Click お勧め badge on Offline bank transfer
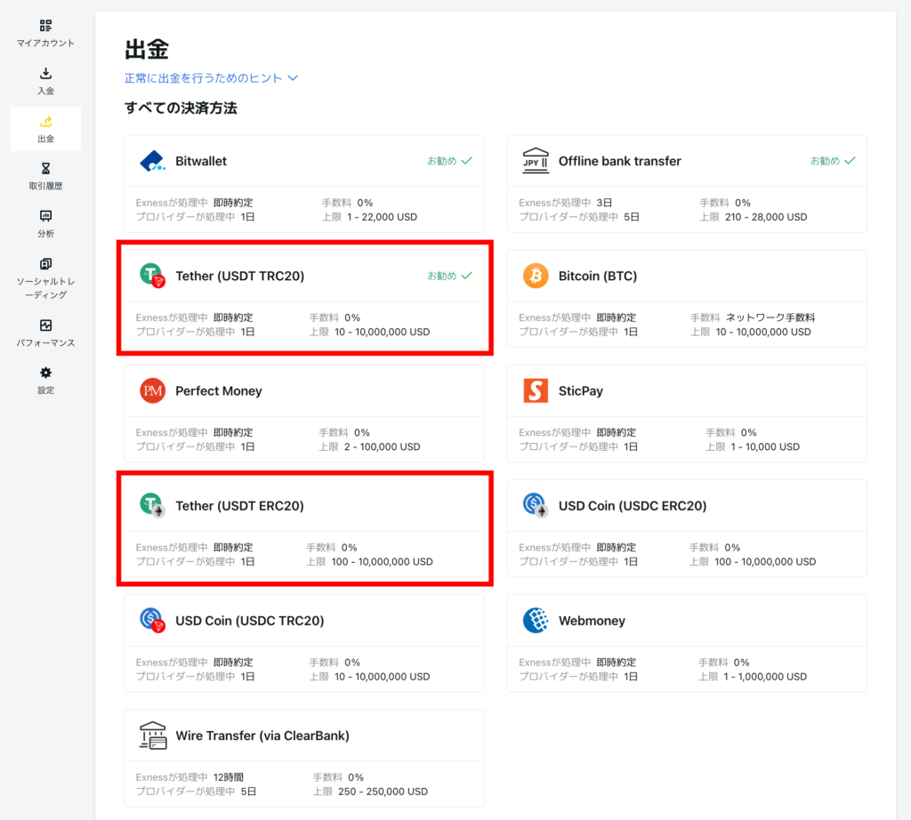911x820 pixels. coord(833,161)
